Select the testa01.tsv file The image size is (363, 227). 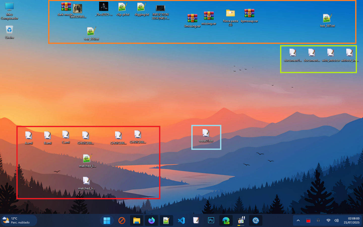coord(206,135)
